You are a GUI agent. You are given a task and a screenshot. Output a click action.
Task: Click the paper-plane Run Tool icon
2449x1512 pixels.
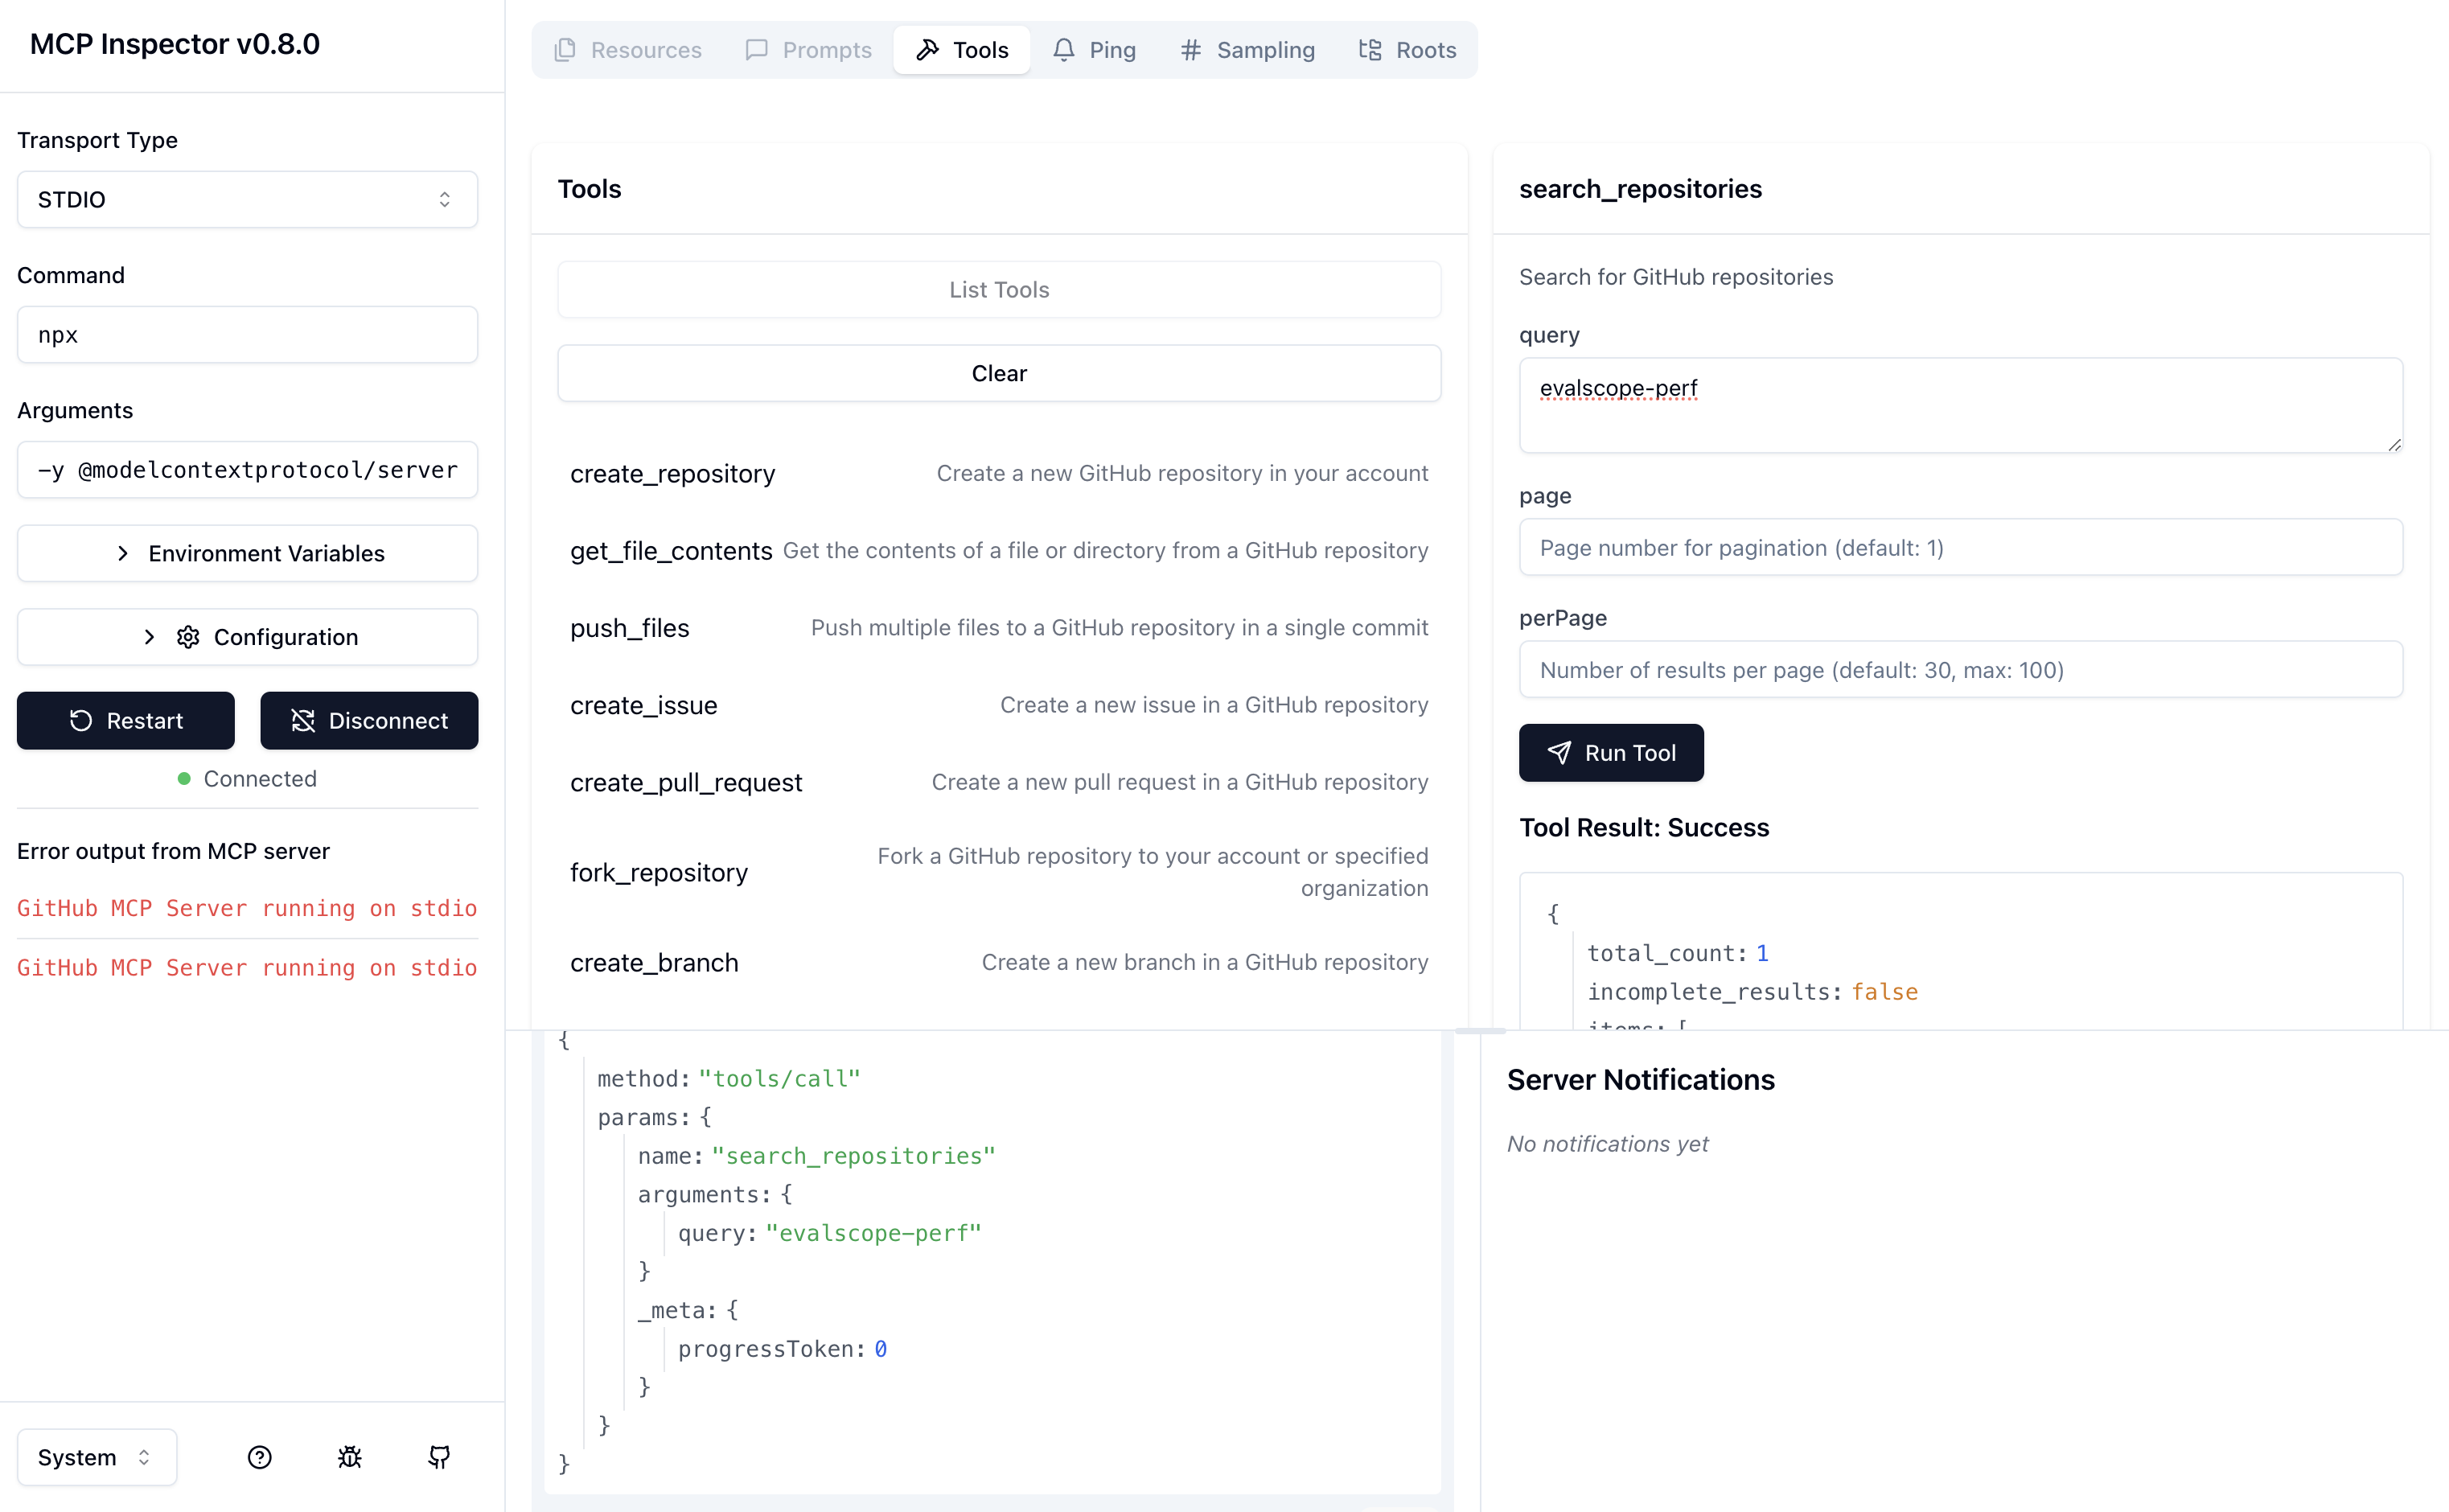pos(1559,753)
